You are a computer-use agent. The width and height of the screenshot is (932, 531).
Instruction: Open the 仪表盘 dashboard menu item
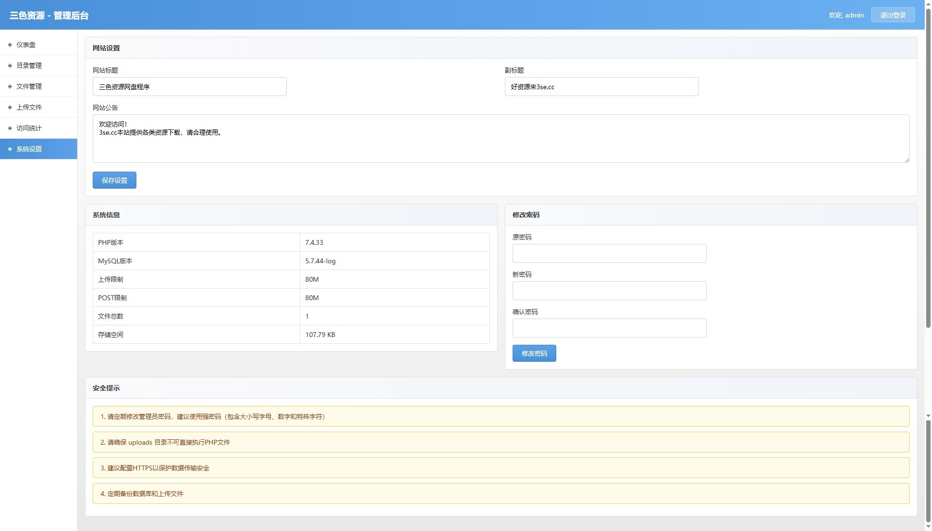point(26,45)
